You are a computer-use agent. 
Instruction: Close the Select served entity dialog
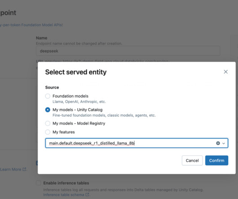point(226,72)
